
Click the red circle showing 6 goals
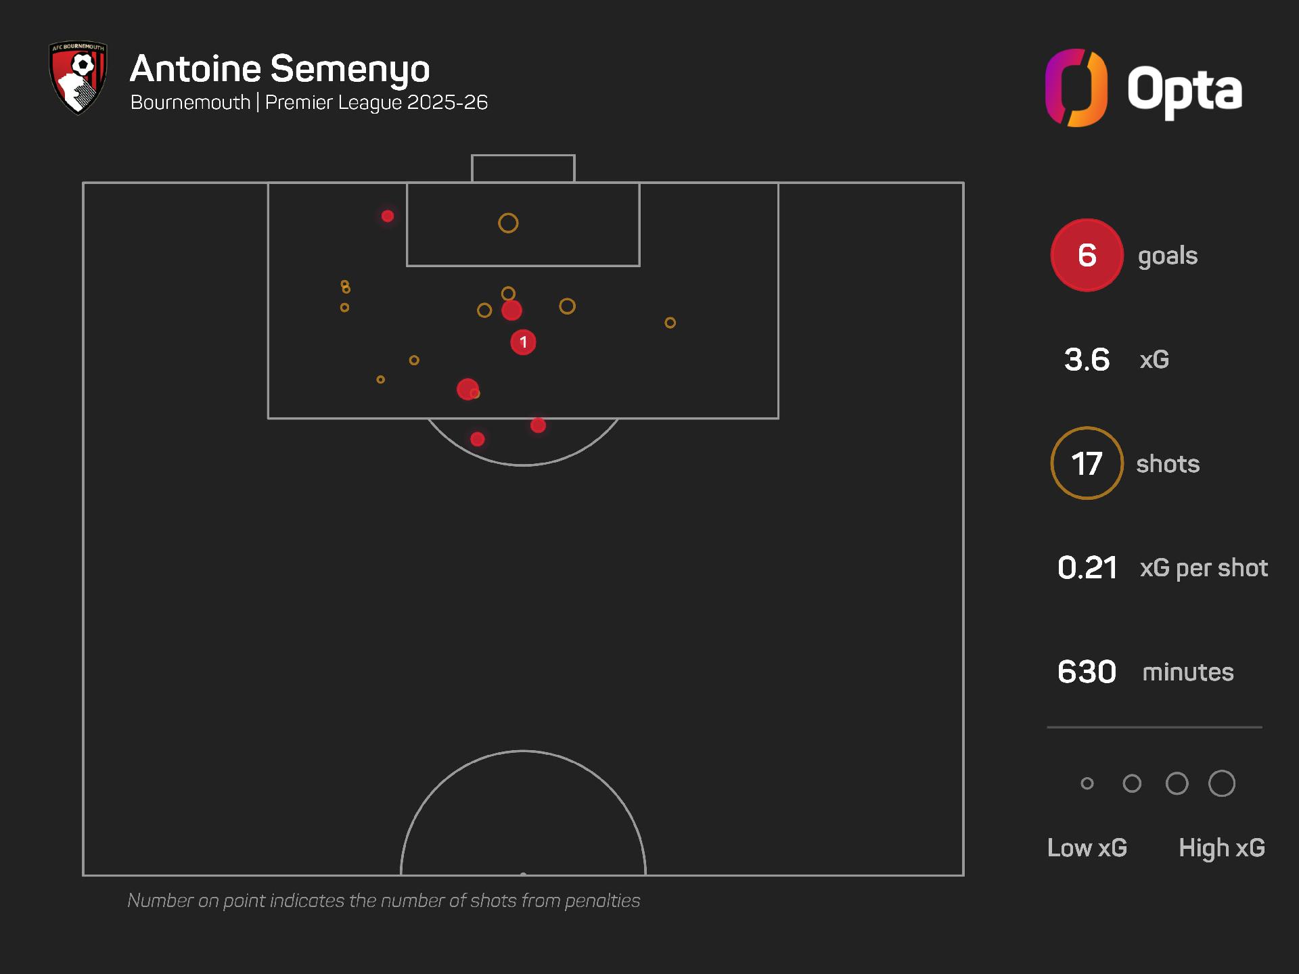(x=1087, y=255)
